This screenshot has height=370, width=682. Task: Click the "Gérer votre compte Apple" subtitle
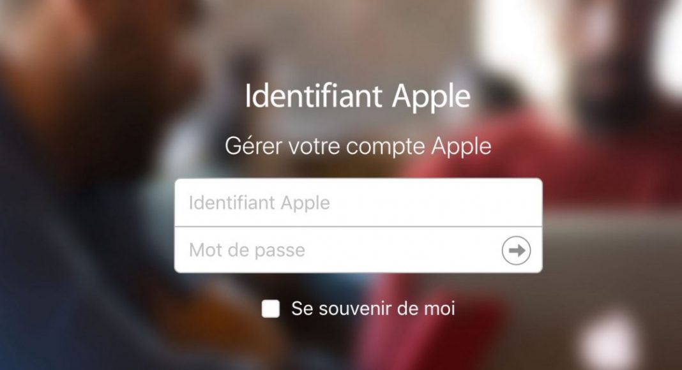[358, 146]
